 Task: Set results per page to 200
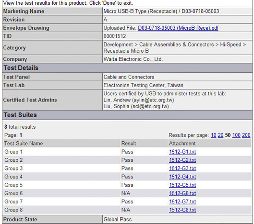click(246, 135)
